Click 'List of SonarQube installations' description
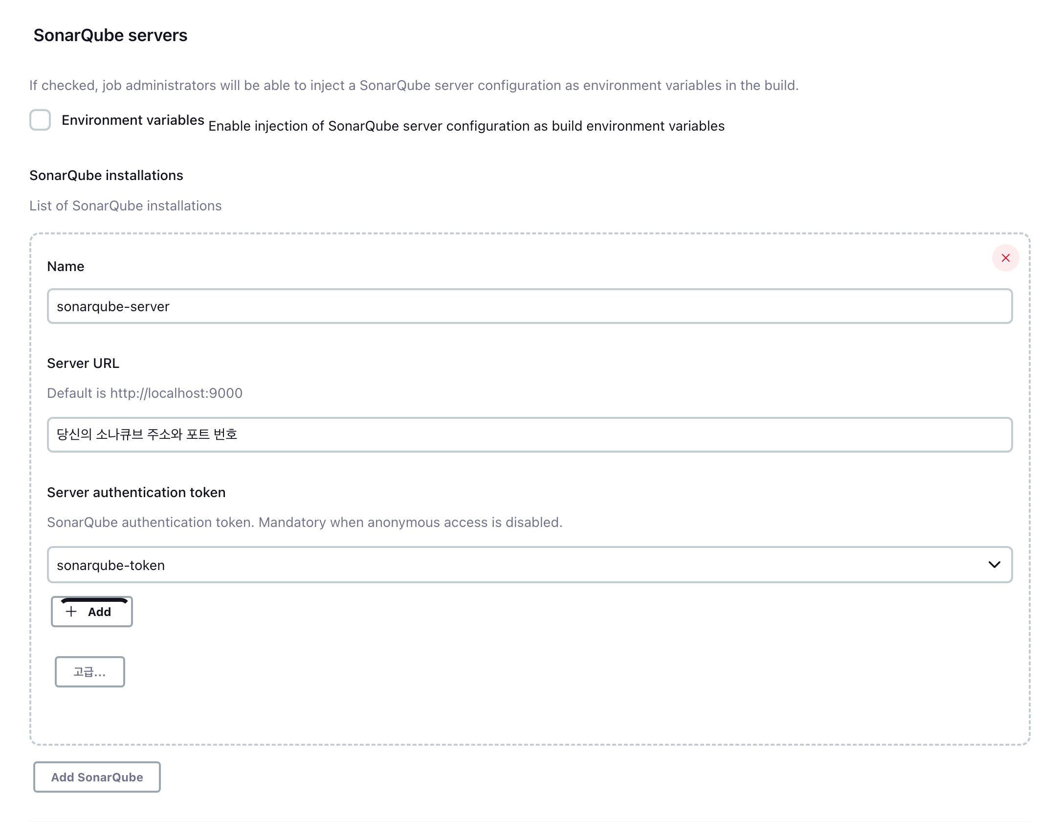 pos(125,205)
